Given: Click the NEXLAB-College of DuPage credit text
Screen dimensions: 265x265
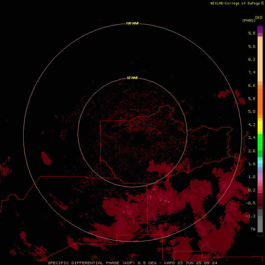Looking at the screenshot, I should pos(235,3).
